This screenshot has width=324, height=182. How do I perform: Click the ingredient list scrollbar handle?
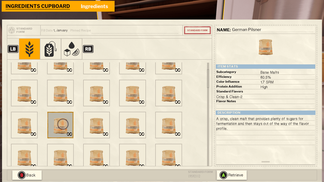(208, 78)
